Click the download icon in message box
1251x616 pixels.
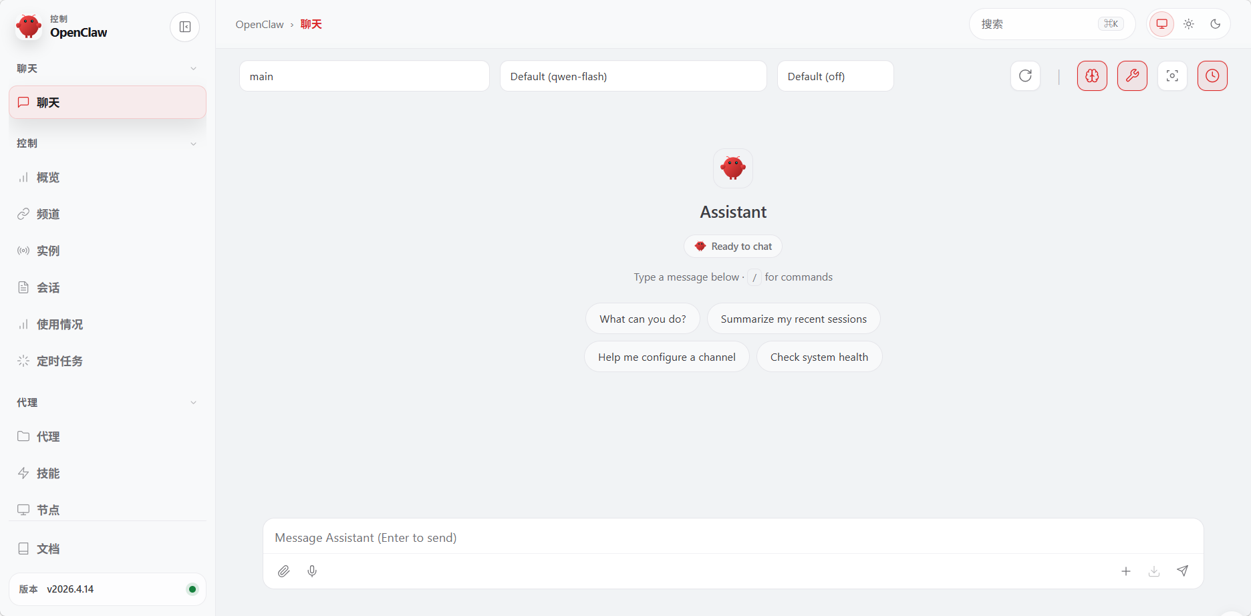click(1154, 571)
